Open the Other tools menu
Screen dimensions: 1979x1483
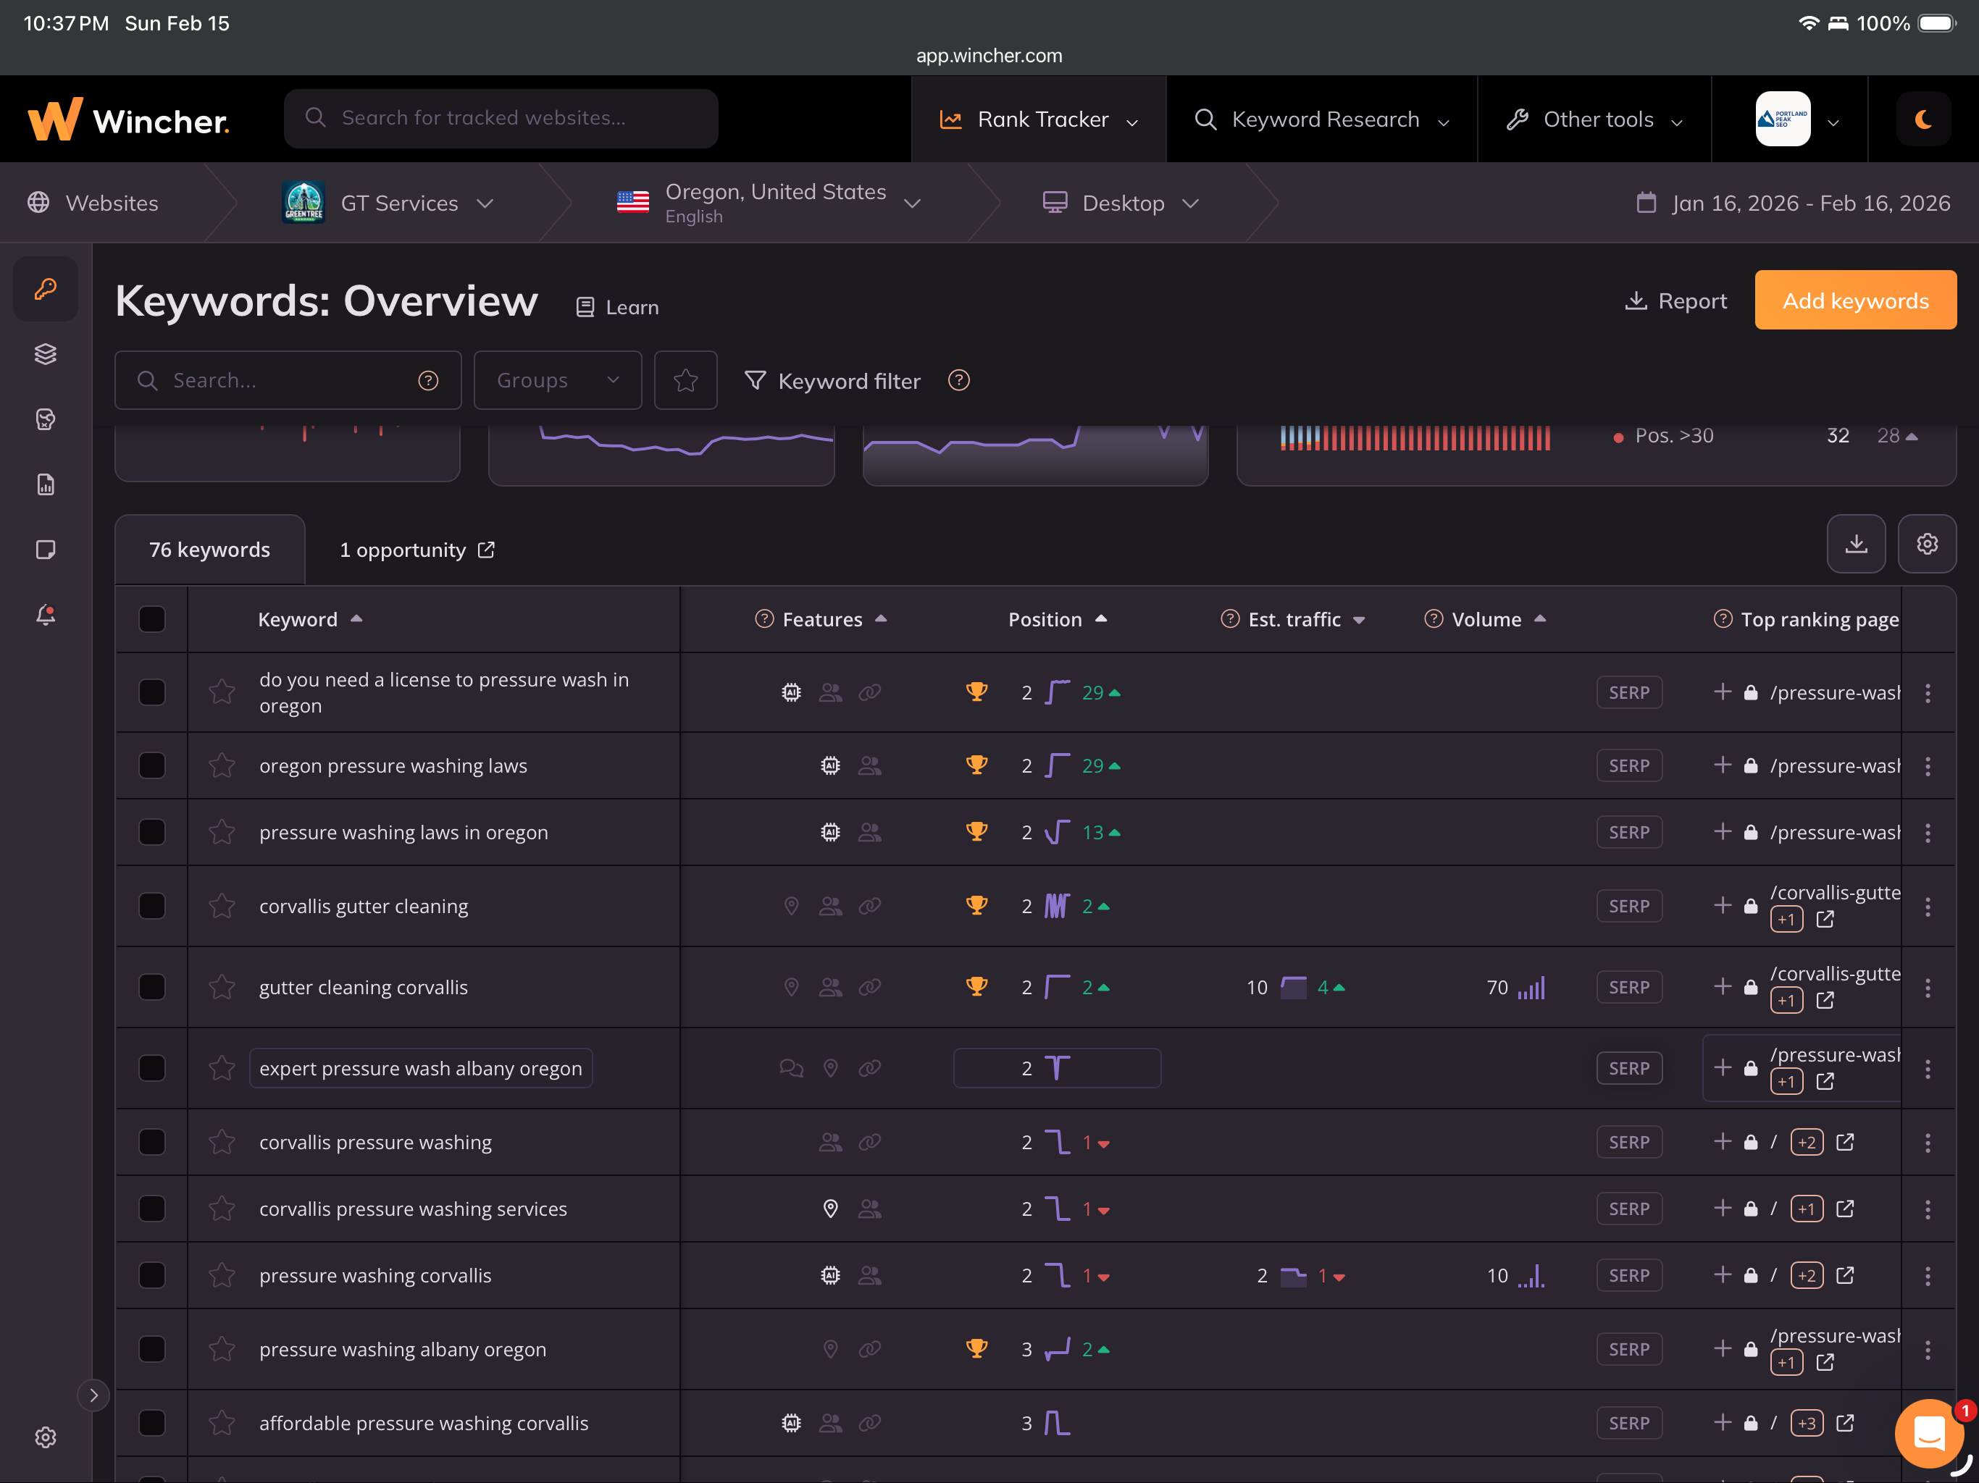point(1594,119)
